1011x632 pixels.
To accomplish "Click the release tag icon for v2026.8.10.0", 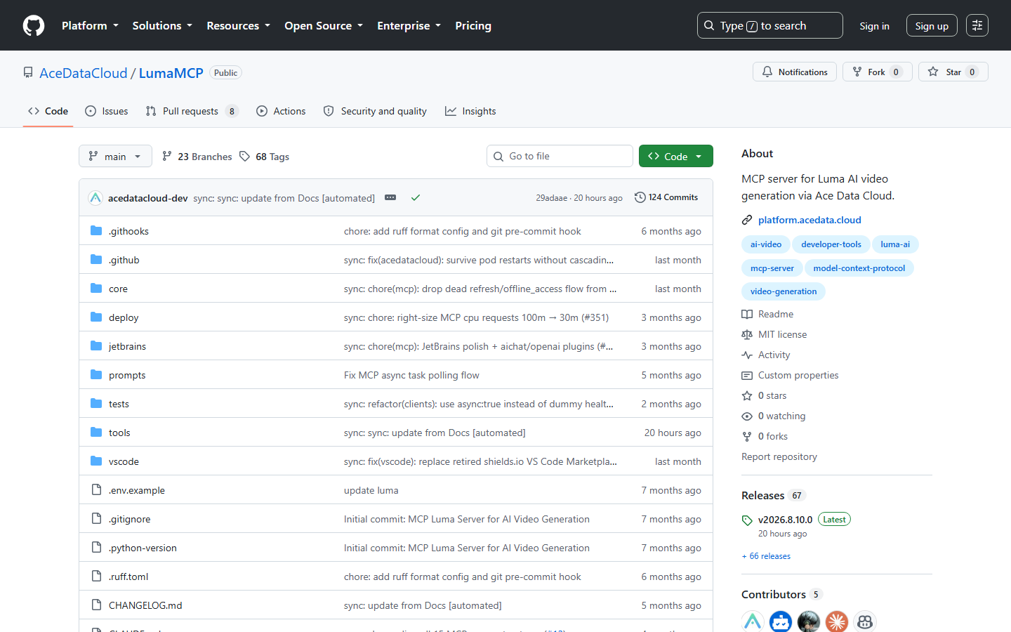I will 747,520.
